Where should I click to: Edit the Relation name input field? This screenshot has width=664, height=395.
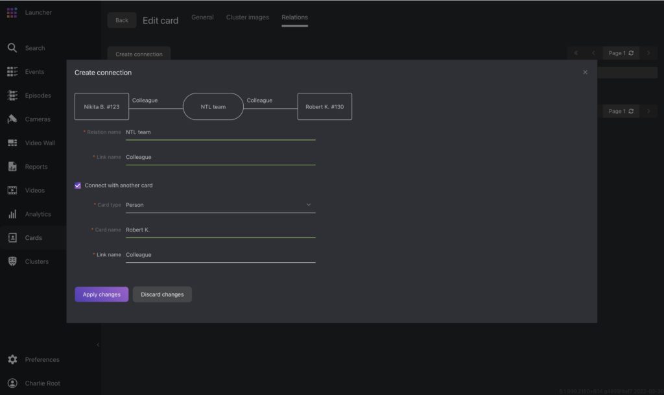220,132
